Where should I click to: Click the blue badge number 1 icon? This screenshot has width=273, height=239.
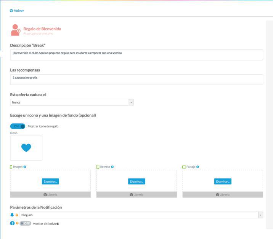pos(12,223)
